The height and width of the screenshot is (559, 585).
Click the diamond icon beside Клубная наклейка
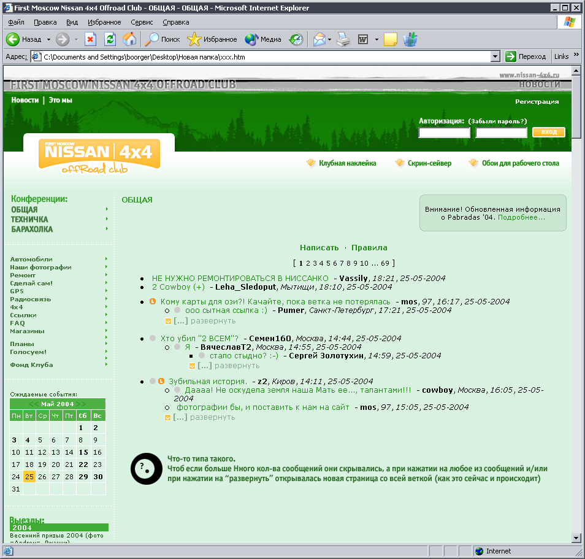click(x=311, y=163)
